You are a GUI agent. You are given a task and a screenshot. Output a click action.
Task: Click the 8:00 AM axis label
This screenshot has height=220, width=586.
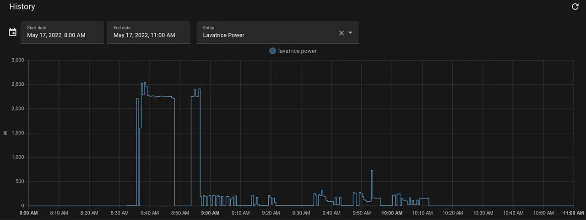[28, 213]
